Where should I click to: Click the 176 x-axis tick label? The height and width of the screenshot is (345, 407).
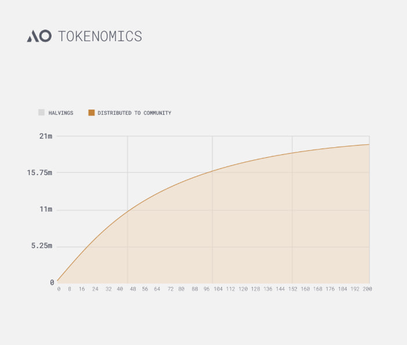330,289
